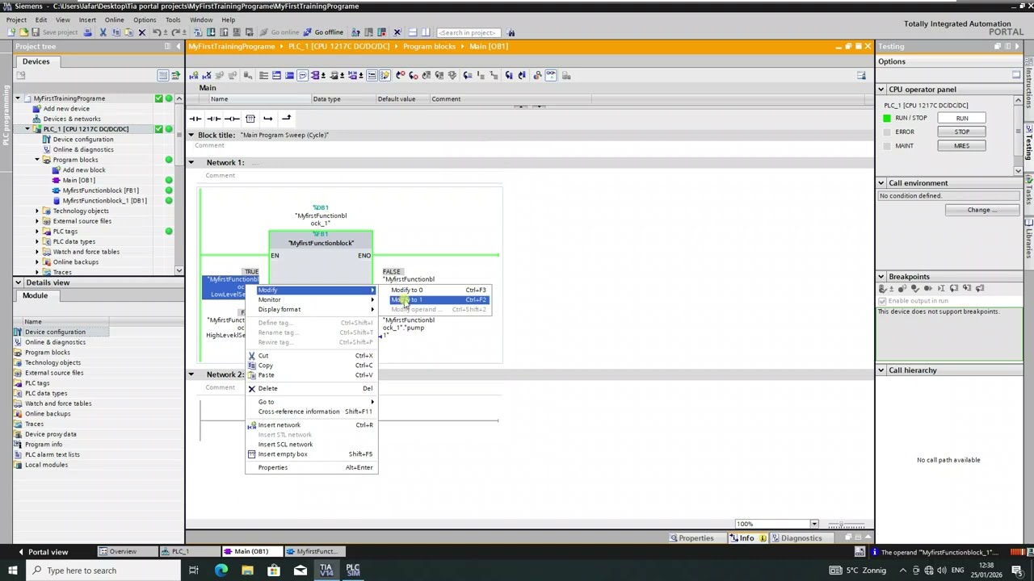Open the Windows Start menu

pos(13,571)
